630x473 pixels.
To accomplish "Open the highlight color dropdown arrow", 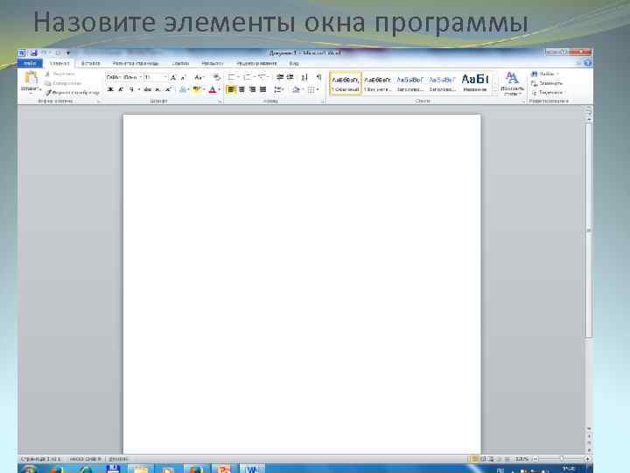I will 204,89.
